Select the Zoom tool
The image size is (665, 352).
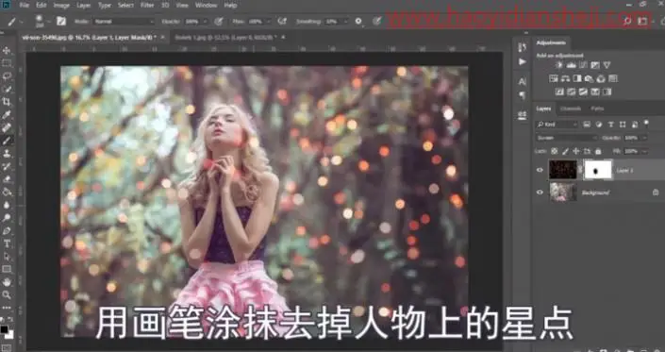[x=7, y=294]
